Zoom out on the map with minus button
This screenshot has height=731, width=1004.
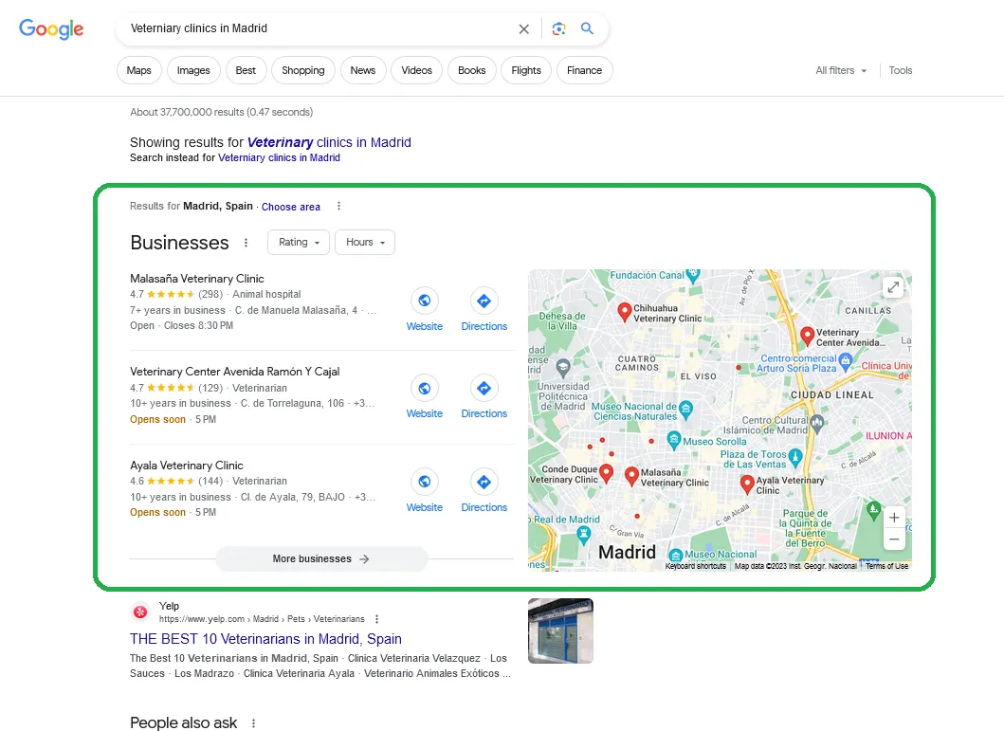click(x=895, y=539)
